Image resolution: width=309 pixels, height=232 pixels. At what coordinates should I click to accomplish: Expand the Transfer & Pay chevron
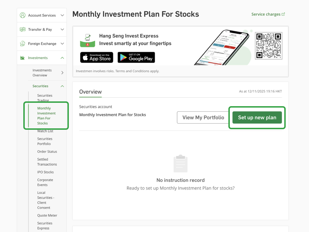[x=62, y=29]
